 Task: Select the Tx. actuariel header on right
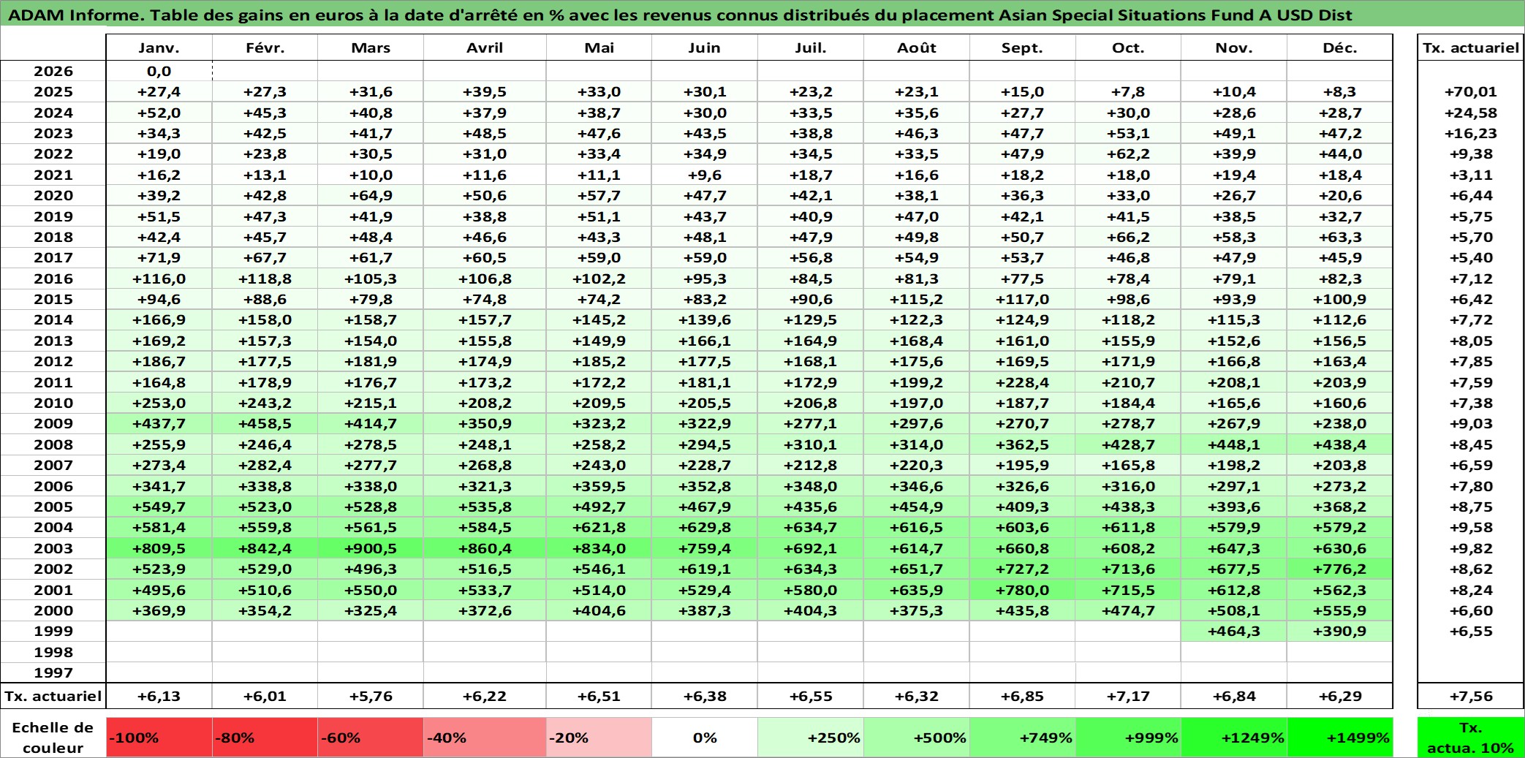pyautogui.click(x=1470, y=48)
